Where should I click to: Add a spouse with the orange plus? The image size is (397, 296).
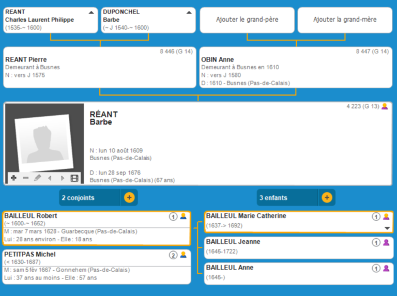coord(129,197)
